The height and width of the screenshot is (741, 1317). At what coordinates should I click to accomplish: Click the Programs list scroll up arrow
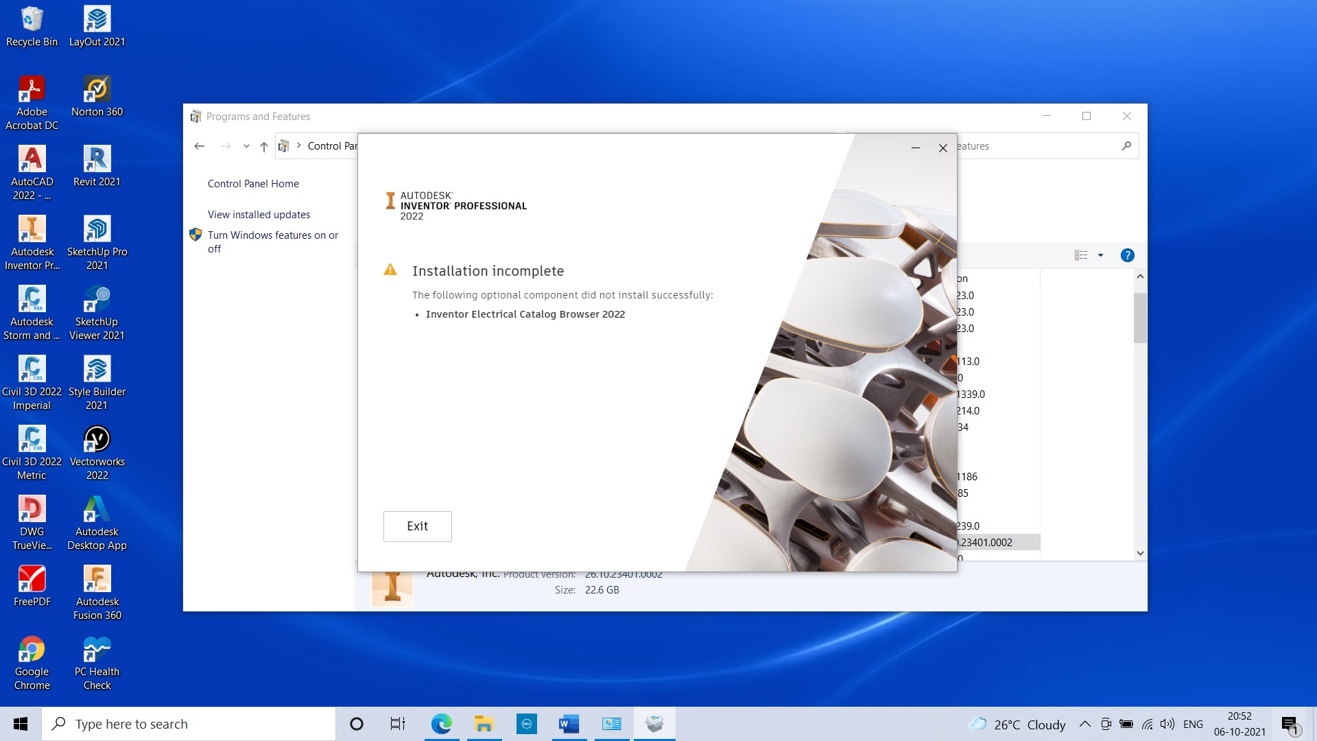pyautogui.click(x=1140, y=277)
